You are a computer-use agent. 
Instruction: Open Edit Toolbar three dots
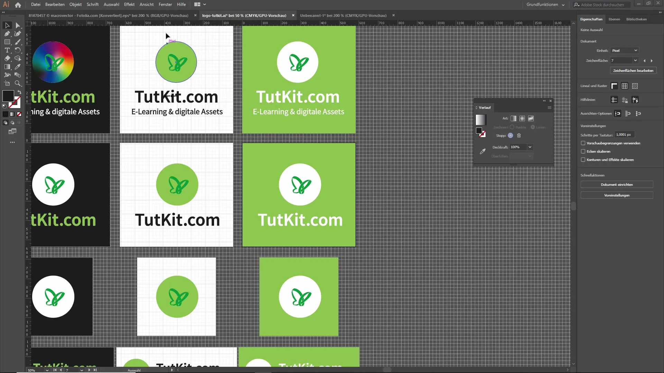point(12,142)
